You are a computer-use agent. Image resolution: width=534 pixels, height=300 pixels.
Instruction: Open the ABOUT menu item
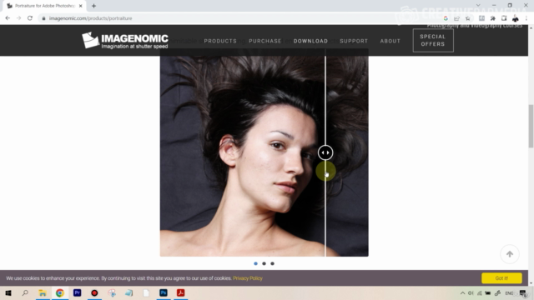click(x=390, y=41)
